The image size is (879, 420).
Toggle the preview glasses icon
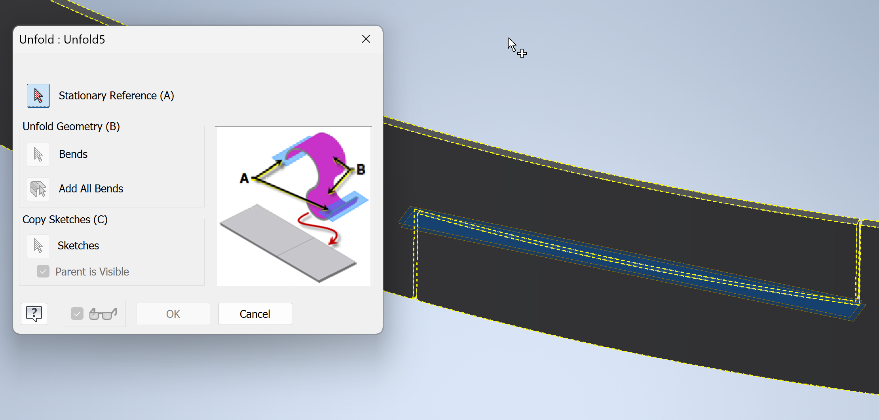tap(103, 314)
